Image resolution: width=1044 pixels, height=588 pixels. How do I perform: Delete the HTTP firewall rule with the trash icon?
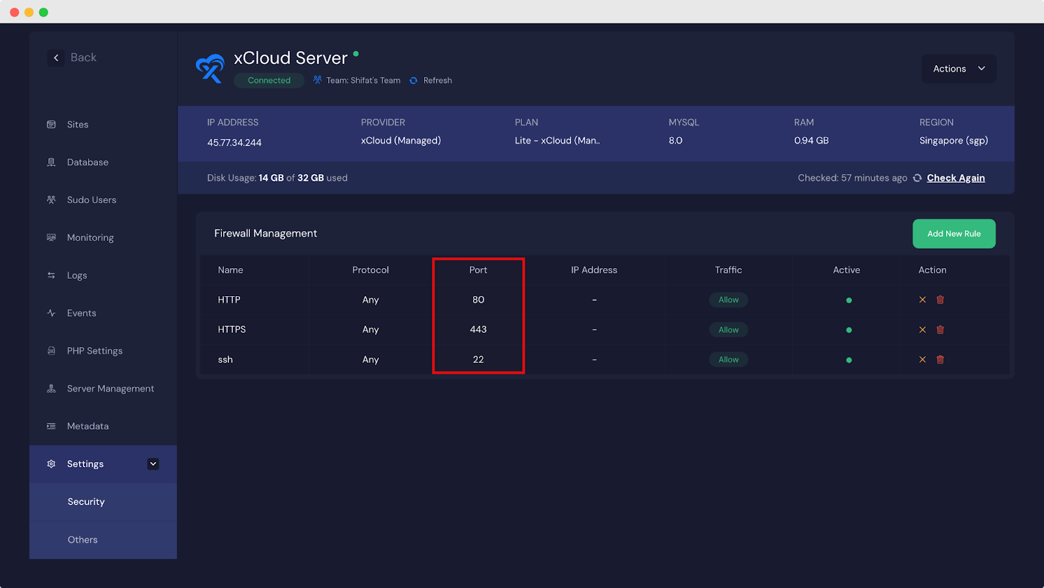pyautogui.click(x=940, y=300)
